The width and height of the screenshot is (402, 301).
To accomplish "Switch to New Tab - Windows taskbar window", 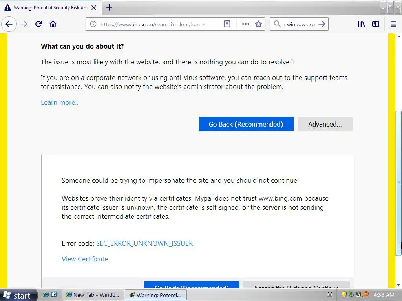I will click(x=93, y=295).
